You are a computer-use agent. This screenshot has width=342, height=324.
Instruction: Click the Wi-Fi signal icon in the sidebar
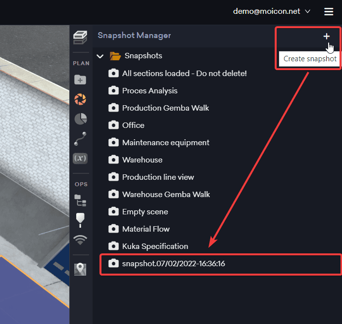point(80,240)
